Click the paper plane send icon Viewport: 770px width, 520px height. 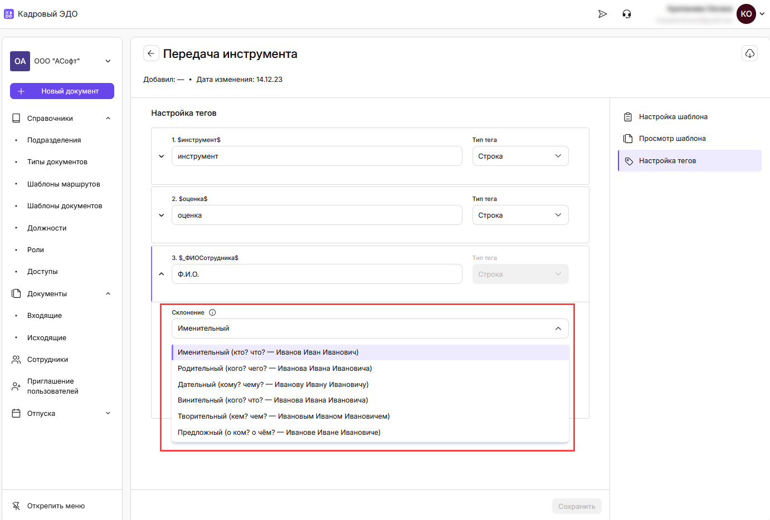(x=602, y=14)
